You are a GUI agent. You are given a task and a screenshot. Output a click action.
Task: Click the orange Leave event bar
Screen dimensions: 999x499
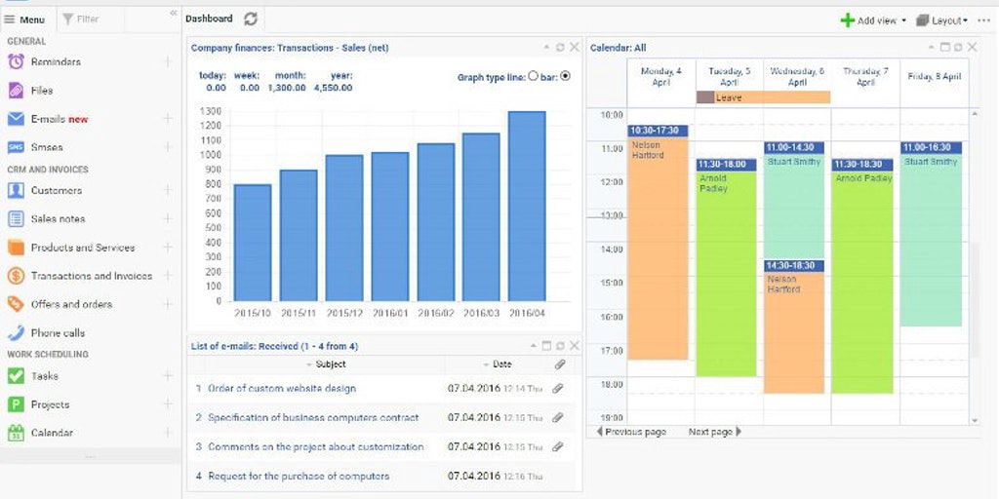click(764, 97)
